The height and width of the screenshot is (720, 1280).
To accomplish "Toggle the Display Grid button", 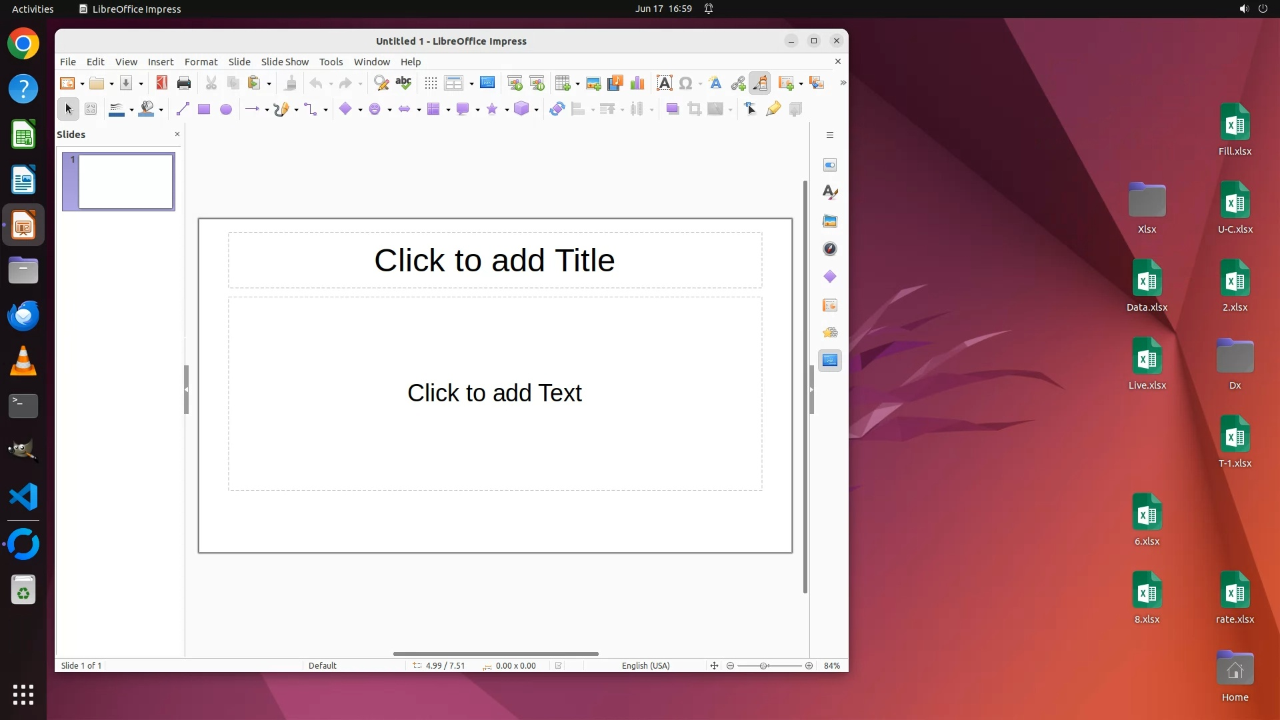I will pyautogui.click(x=431, y=83).
